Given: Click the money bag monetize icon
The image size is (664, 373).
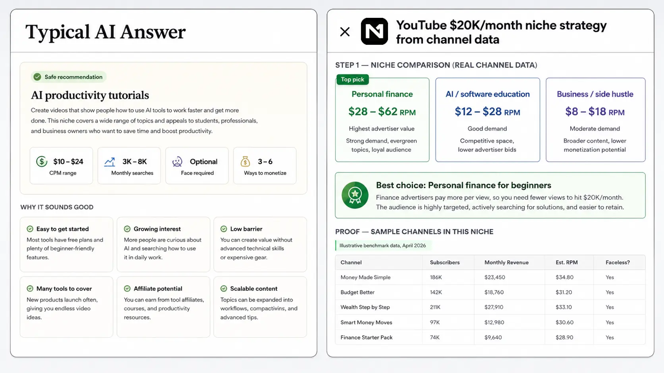Looking at the screenshot, I should coord(245,161).
